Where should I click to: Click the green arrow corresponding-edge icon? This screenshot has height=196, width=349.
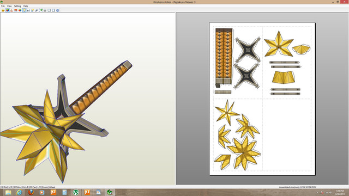tap(41, 10)
